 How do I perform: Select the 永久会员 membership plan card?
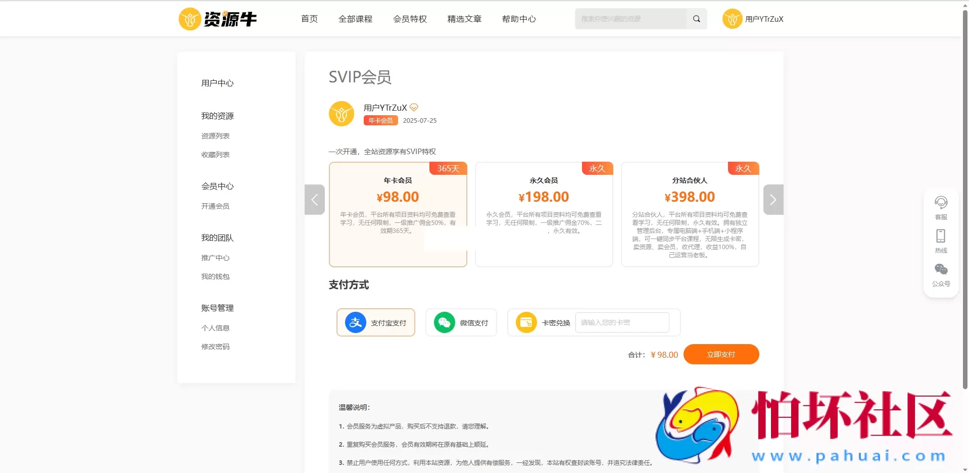(x=544, y=215)
